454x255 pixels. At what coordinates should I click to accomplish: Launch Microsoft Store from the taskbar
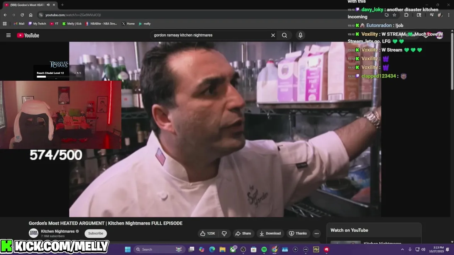(x=254, y=249)
